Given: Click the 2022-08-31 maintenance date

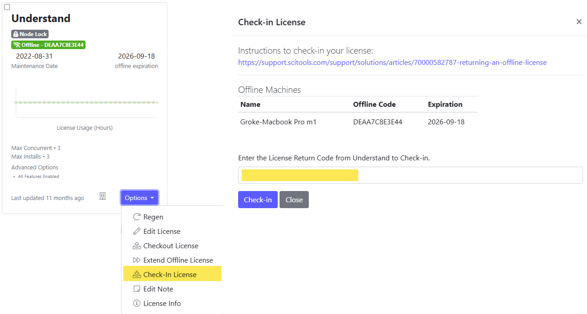Looking at the screenshot, I should 34,56.
